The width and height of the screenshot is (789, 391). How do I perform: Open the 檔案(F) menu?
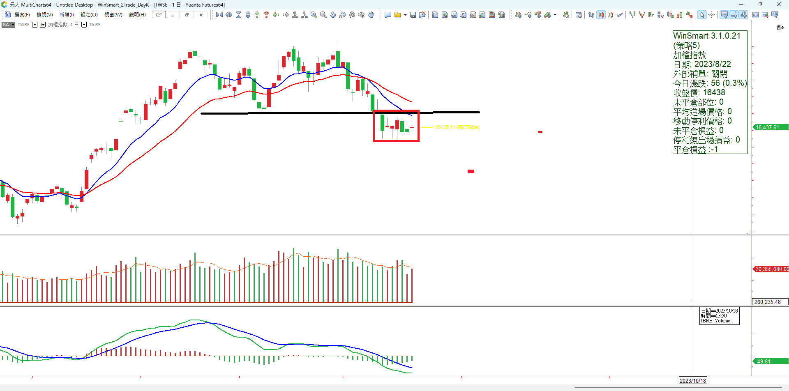click(22, 15)
